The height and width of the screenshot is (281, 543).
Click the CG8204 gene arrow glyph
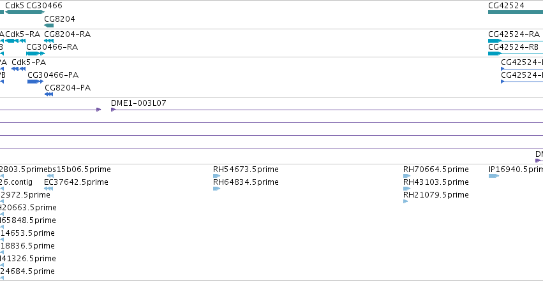tap(49, 25)
